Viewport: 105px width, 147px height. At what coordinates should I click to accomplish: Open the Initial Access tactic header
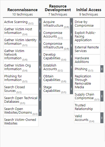pos(89,10)
